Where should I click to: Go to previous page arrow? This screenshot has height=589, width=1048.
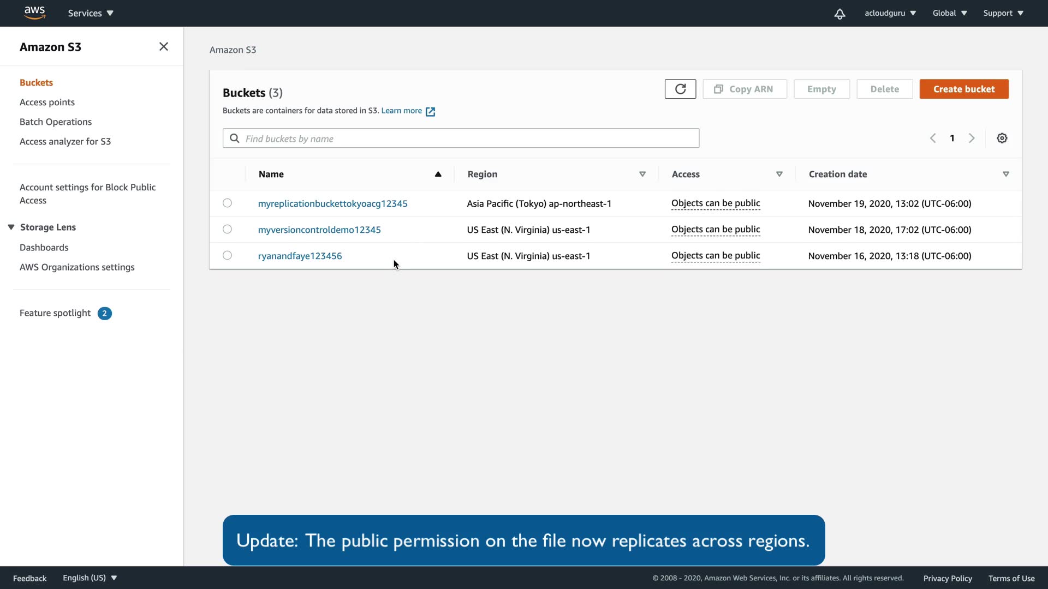tap(933, 139)
